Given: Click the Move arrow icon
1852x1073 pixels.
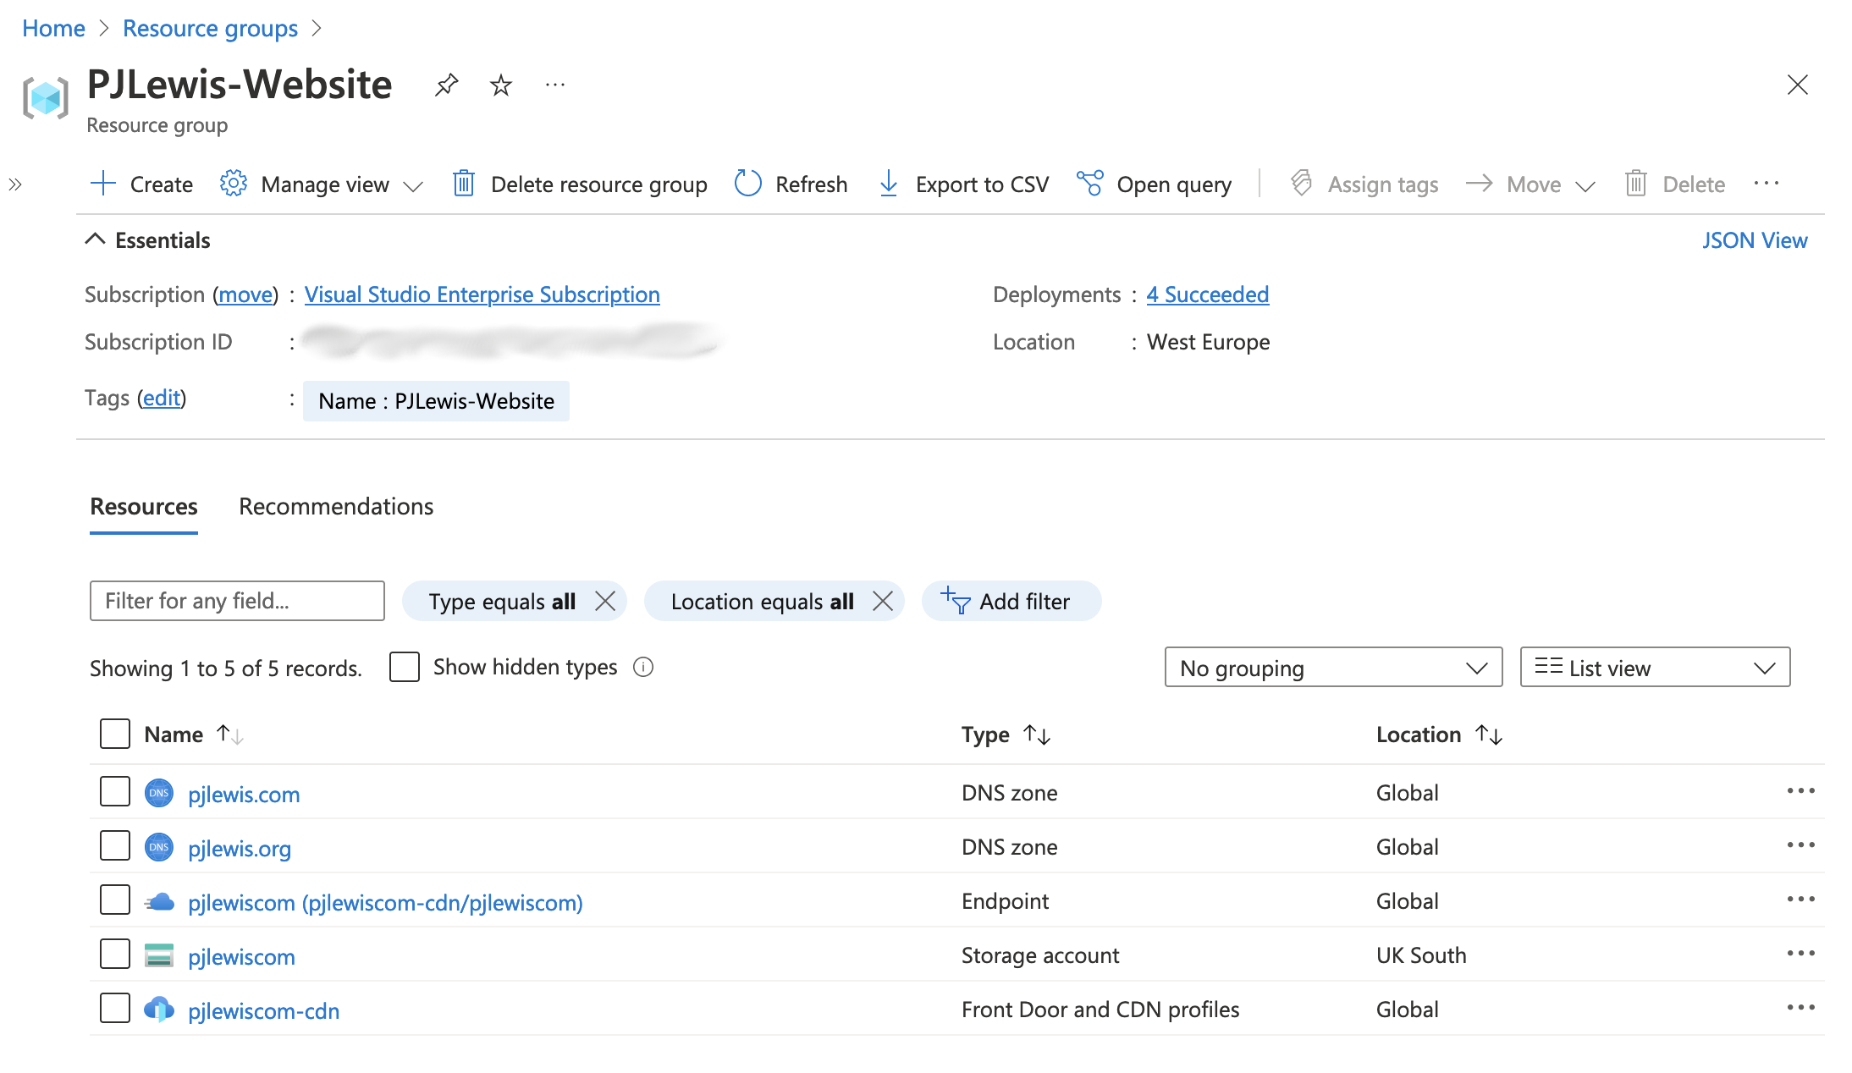Looking at the screenshot, I should [x=1479, y=184].
